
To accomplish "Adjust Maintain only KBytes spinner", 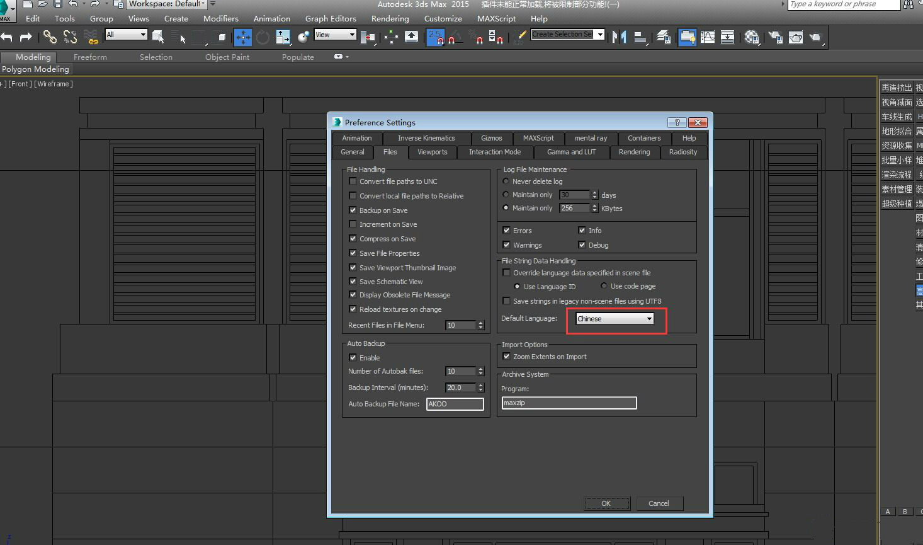I will coord(594,208).
